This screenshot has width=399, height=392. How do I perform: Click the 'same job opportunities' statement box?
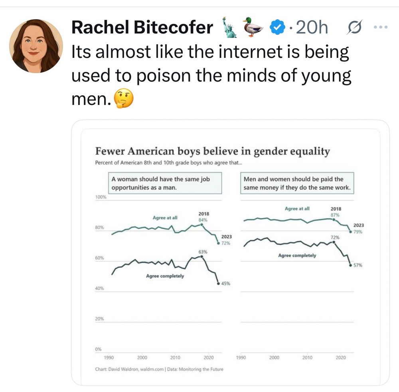[x=165, y=183]
